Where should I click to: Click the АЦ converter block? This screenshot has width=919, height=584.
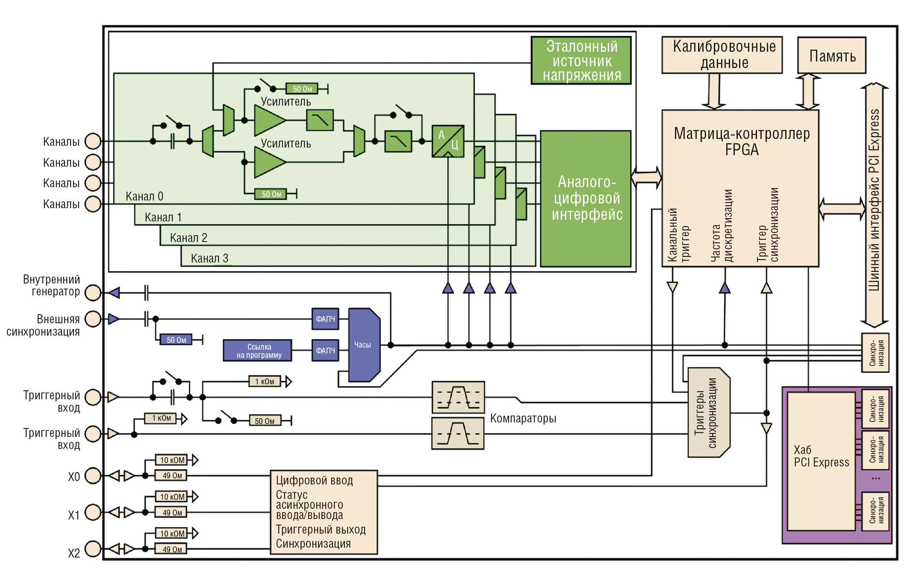(448, 141)
